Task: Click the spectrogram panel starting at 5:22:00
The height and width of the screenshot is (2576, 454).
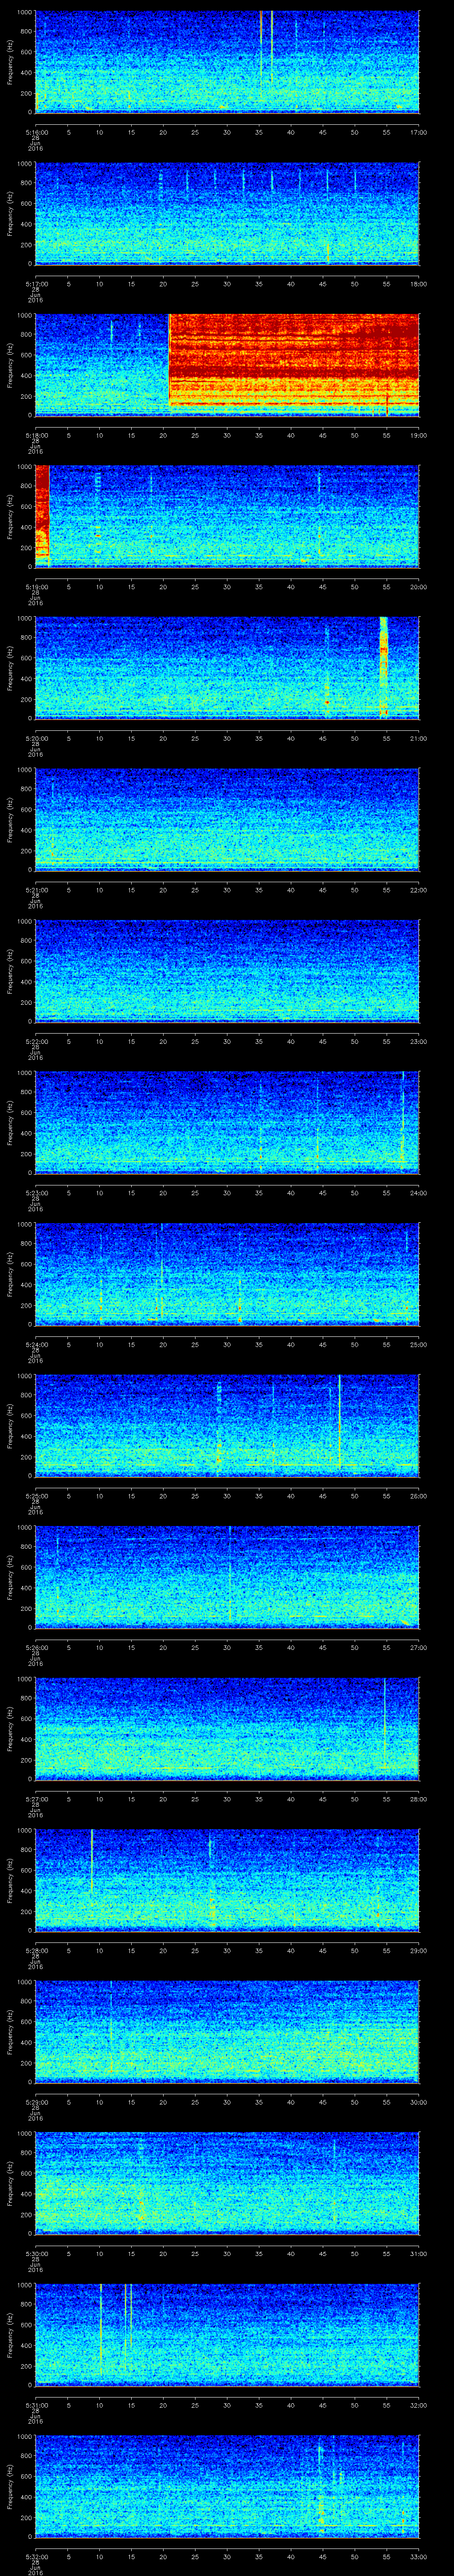Action: tap(227, 971)
